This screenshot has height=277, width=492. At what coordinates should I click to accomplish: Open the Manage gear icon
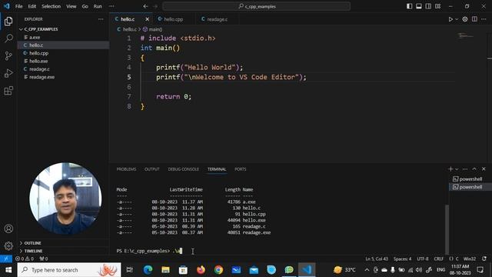[x=8, y=245]
